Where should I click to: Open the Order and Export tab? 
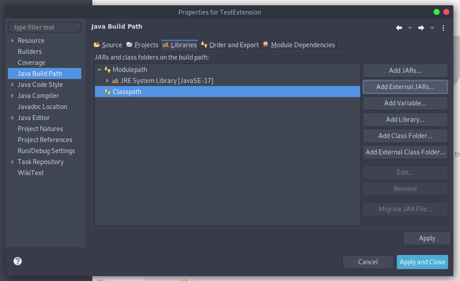[x=230, y=45]
